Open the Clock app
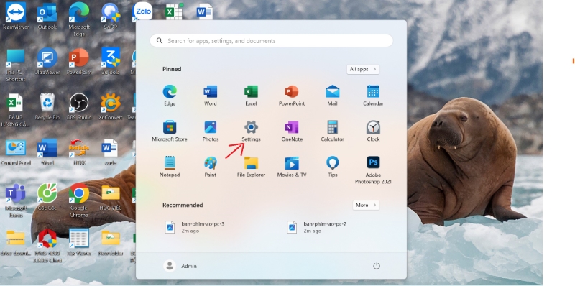 [x=373, y=131]
